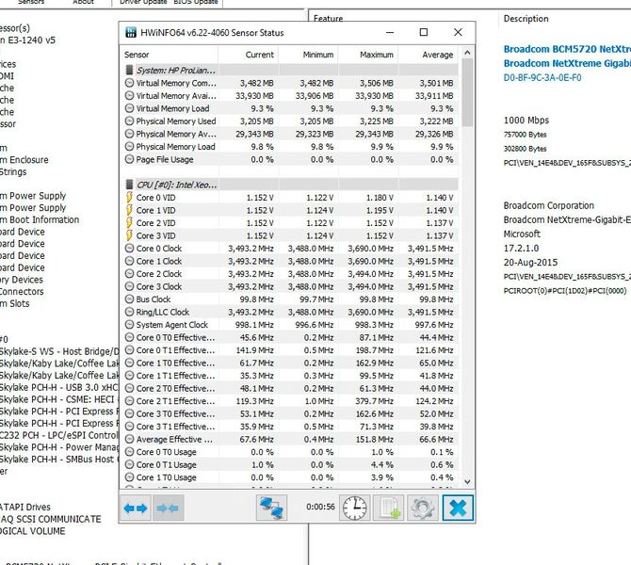631x565 pixels.
Task: Click the collapse columns greyed arrows button
Action: (168, 508)
